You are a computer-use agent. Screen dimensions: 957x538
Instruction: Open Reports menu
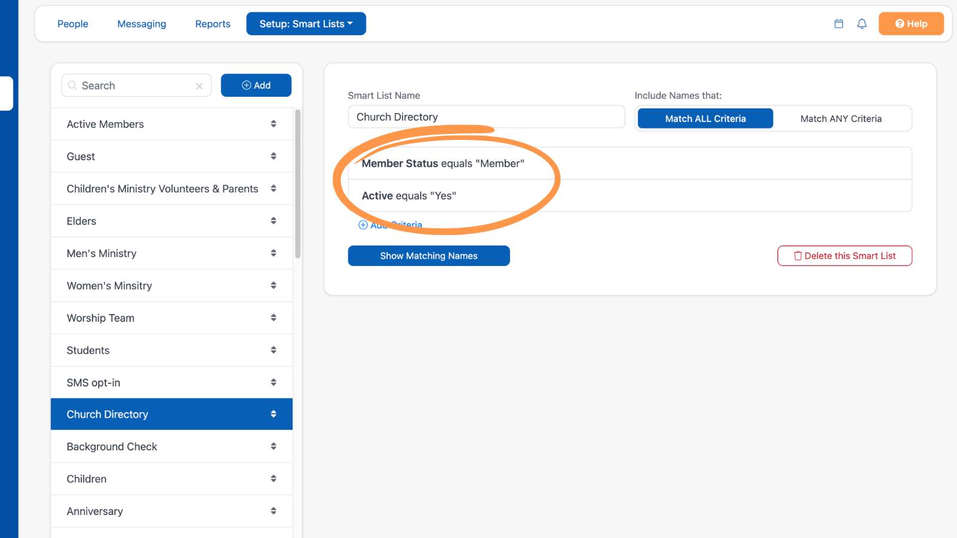point(213,24)
